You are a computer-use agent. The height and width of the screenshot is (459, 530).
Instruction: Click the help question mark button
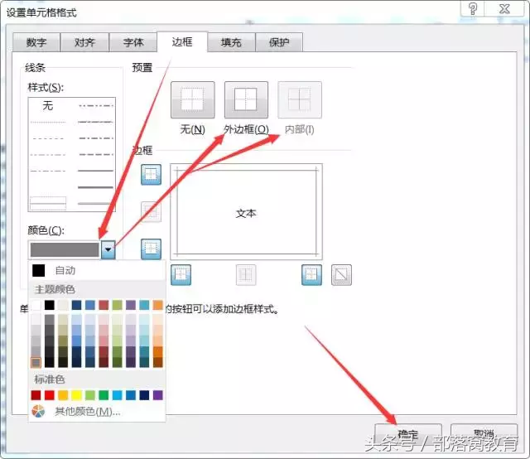pos(473,8)
